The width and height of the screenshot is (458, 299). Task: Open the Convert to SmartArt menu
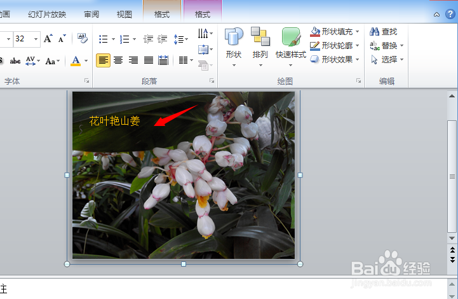205,65
